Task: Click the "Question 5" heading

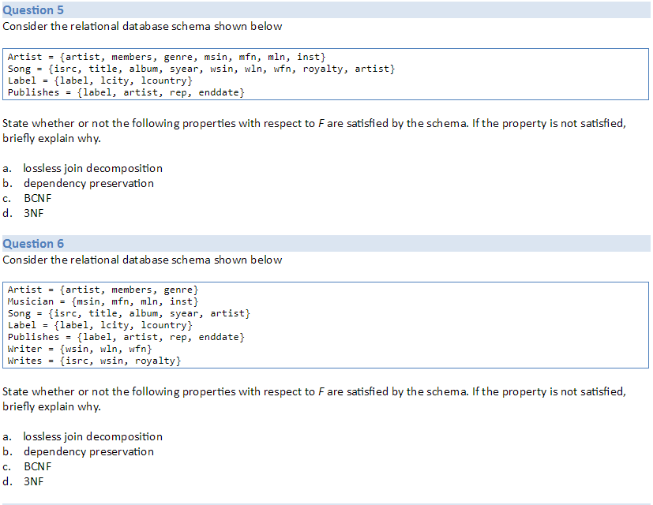Action: (x=33, y=10)
